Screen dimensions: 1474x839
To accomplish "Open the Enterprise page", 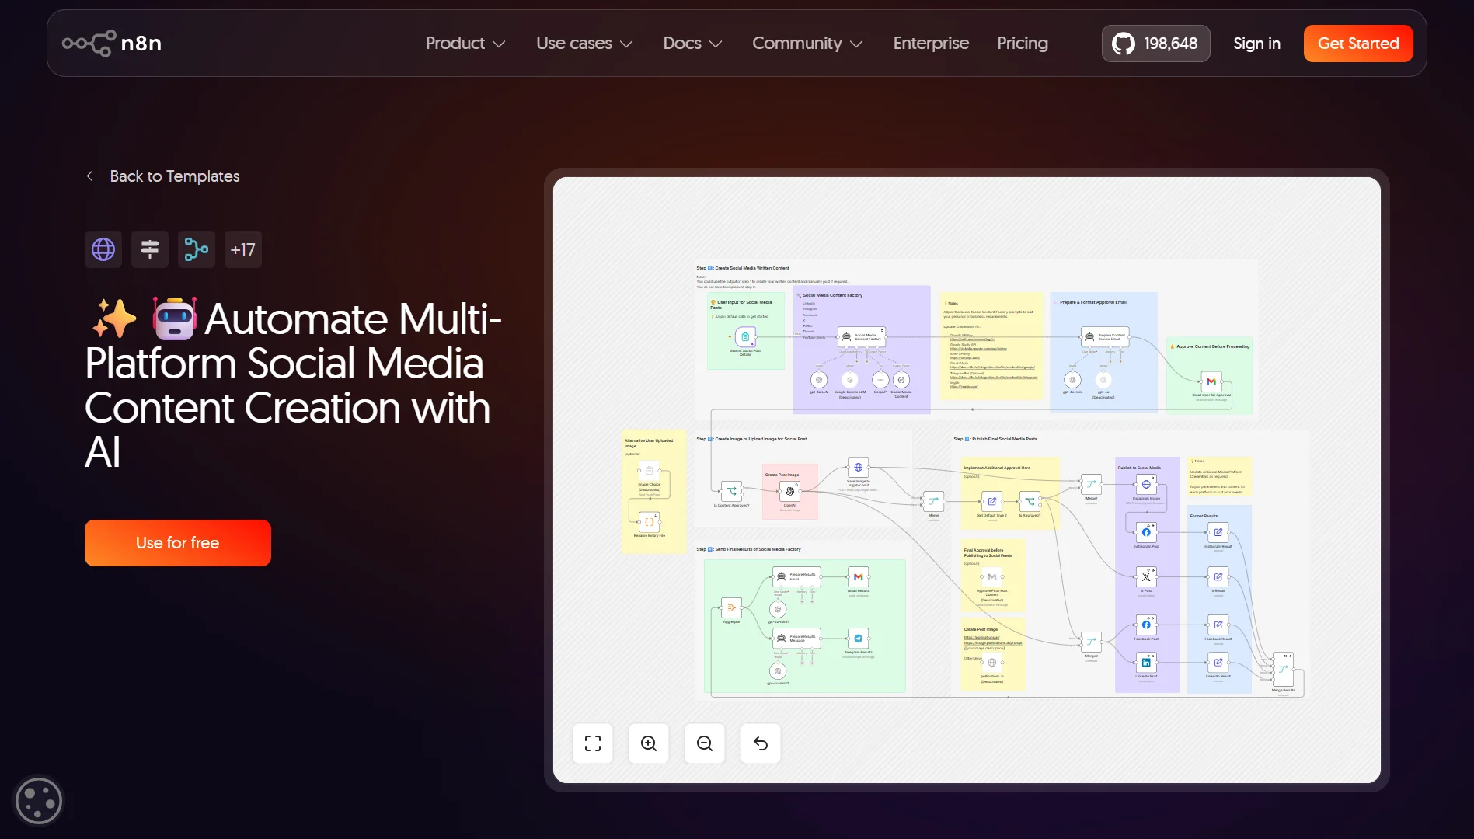I will pos(931,44).
